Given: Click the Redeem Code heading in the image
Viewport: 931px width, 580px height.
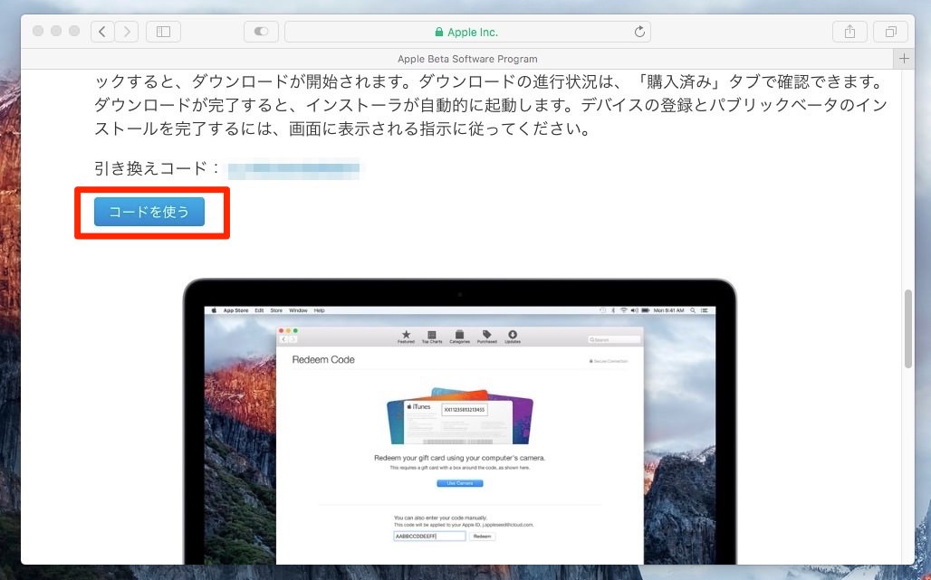Looking at the screenshot, I should point(323,359).
